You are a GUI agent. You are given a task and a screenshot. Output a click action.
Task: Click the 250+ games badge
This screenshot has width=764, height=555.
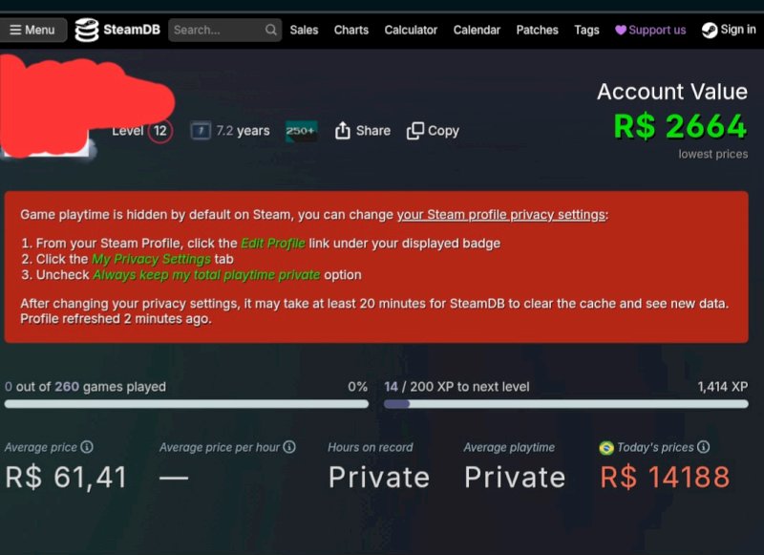click(301, 131)
